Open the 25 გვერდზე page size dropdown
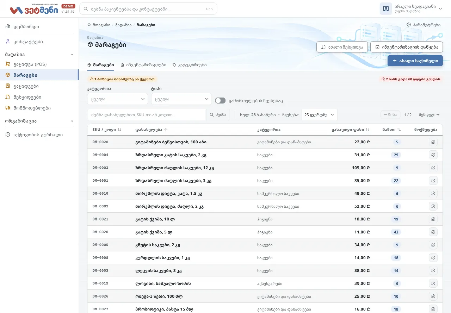Viewport: 451px width, 313px height. (x=319, y=115)
